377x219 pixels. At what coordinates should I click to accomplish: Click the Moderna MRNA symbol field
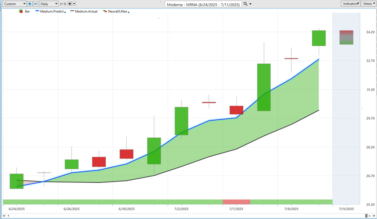click(x=203, y=4)
